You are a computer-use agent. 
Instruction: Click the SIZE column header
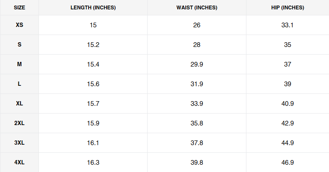pos(19,8)
